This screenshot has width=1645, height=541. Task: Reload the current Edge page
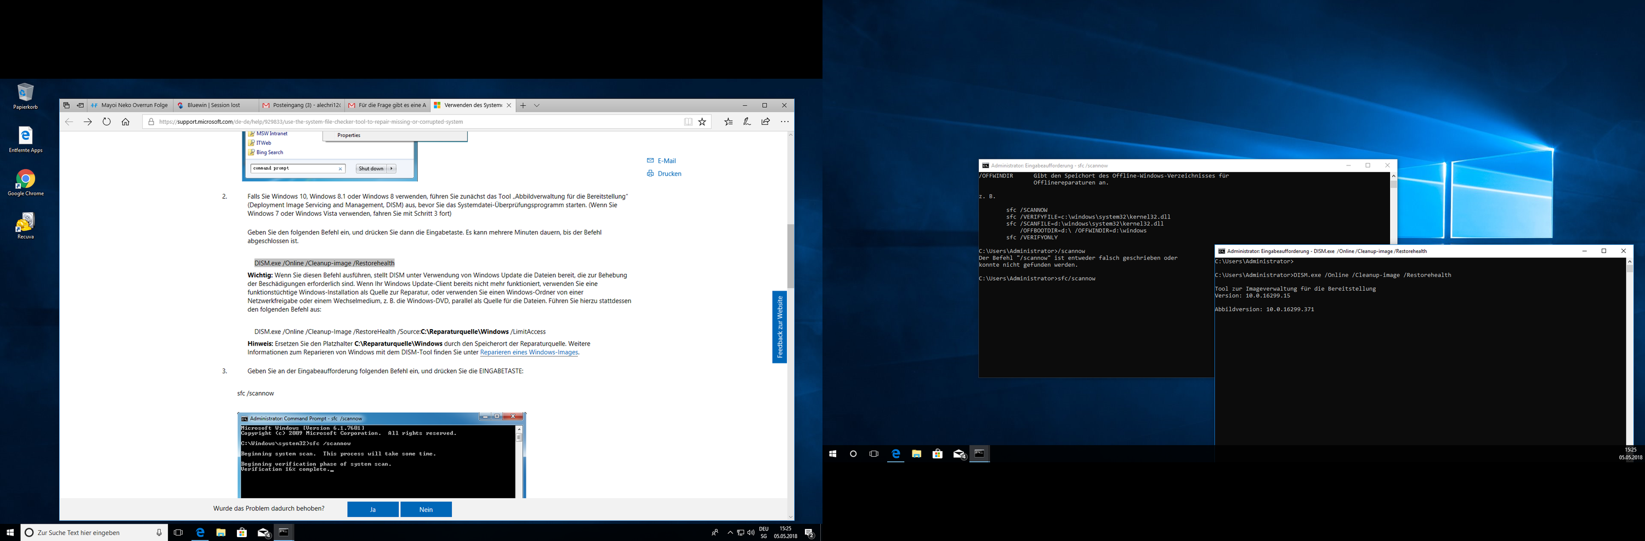click(x=106, y=122)
